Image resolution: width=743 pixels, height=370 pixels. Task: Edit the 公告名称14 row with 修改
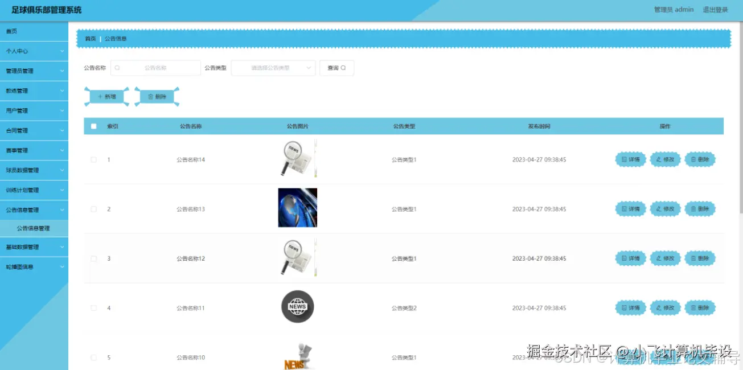tap(665, 159)
